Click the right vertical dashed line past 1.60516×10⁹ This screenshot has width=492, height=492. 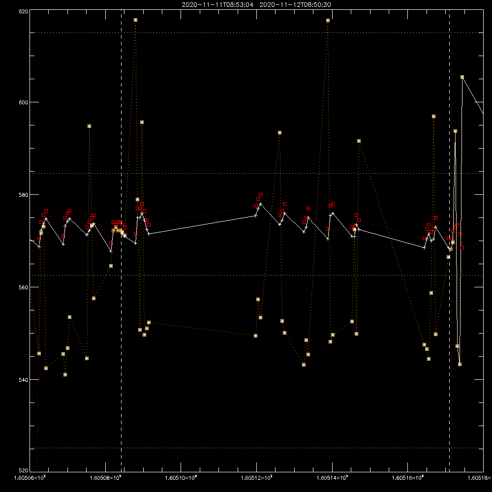[x=449, y=241]
